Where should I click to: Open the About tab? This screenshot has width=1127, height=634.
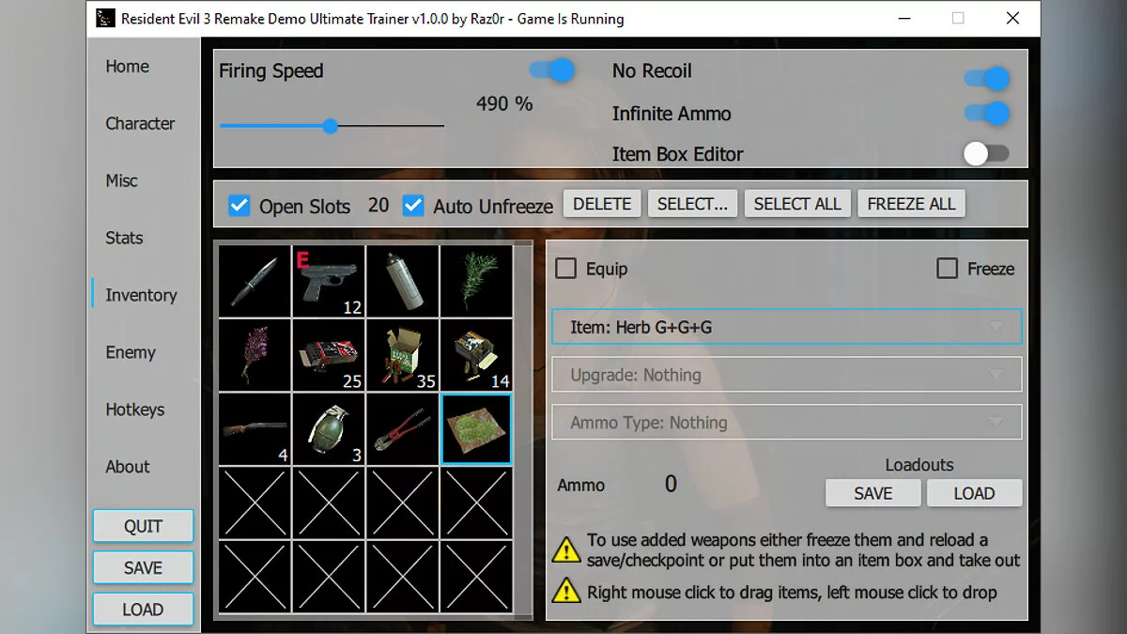pos(128,467)
